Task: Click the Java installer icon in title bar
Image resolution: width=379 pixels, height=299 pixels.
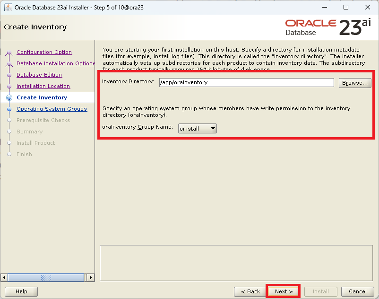Action: [8, 7]
